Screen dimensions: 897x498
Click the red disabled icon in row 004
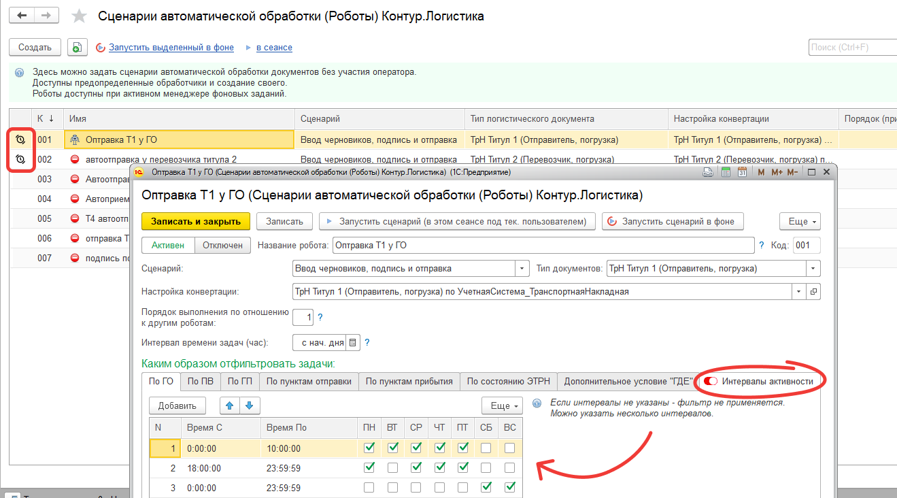[x=75, y=199]
